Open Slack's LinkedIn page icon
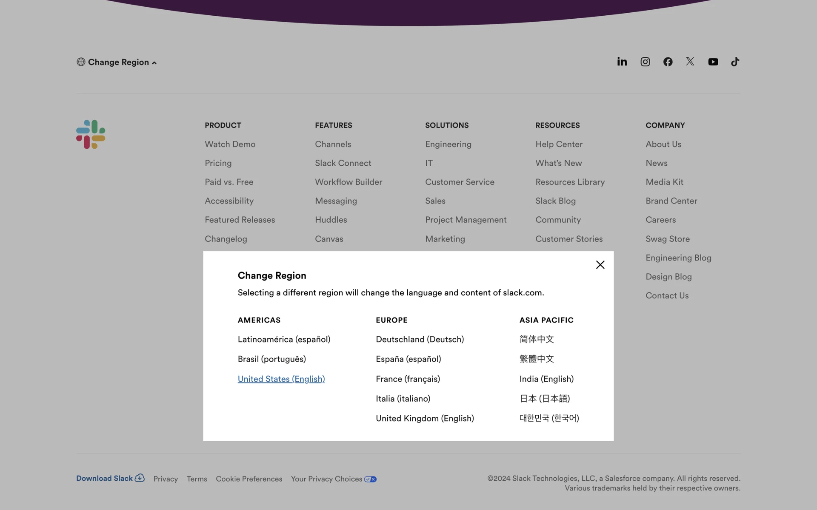Viewport: 817px width, 510px height. pos(622,62)
